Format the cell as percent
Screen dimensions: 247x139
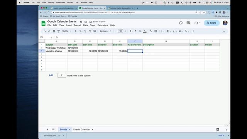coord(80,31)
